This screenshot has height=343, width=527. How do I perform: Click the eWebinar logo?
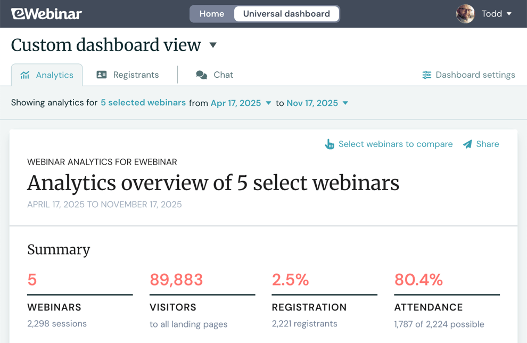[46, 14]
